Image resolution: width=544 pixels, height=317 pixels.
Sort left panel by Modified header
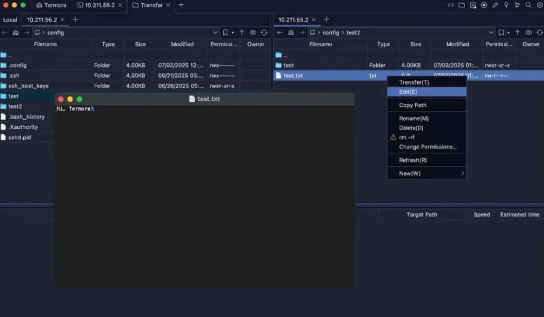click(182, 44)
